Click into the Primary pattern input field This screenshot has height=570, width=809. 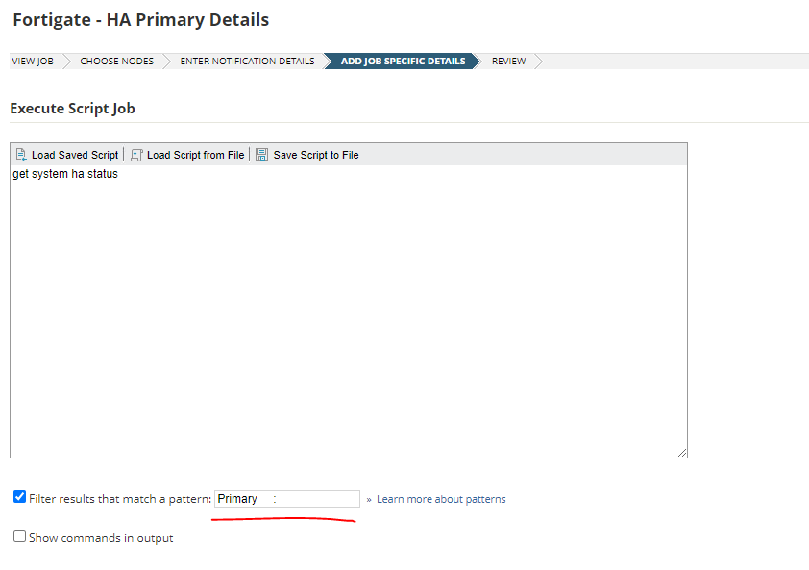[x=287, y=499]
